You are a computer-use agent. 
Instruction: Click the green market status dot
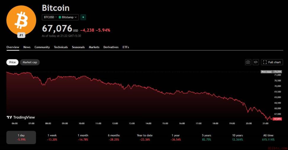click(x=83, y=17)
